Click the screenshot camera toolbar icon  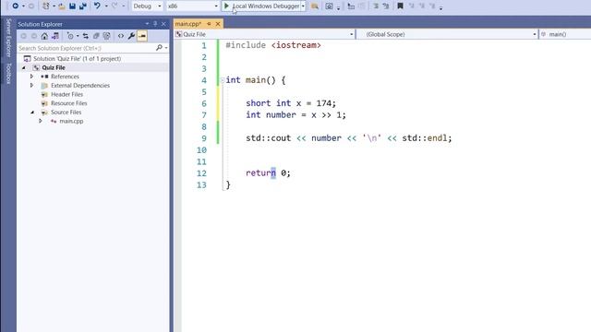[329, 6]
